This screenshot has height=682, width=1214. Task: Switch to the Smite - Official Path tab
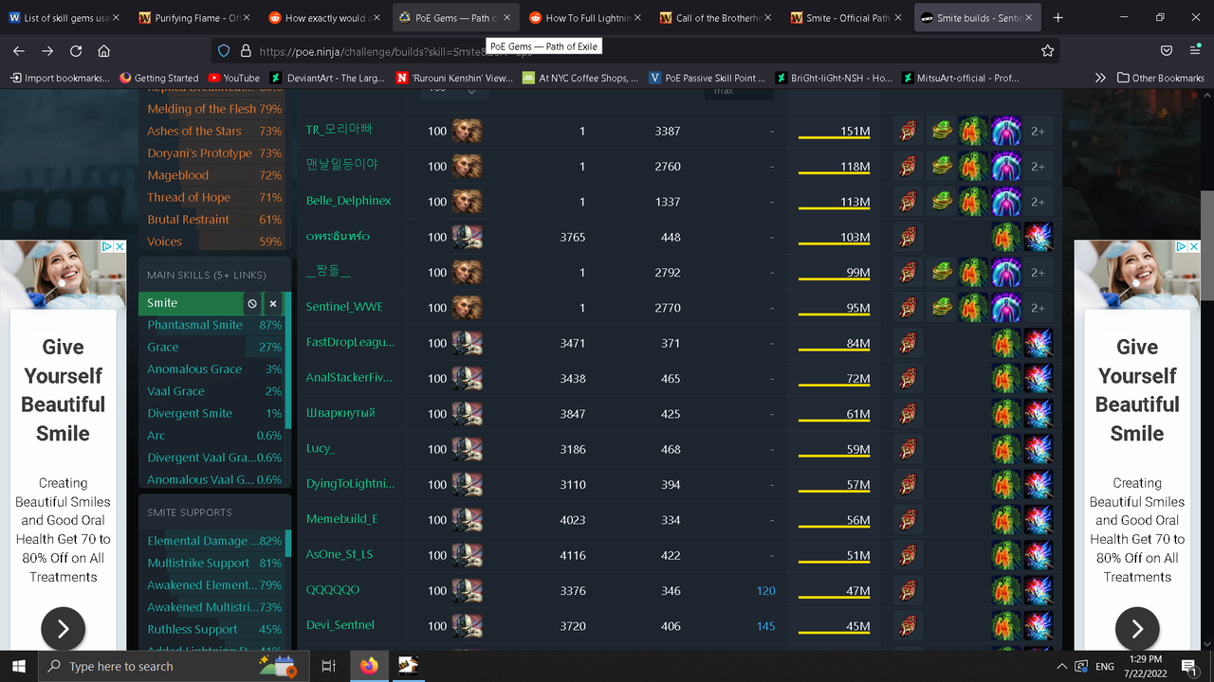[x=848, y=18]
